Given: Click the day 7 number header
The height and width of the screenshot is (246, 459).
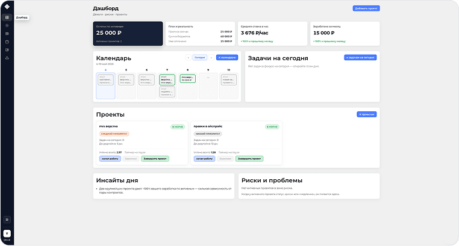Looking at the screenshot, I should pos(167,70).
